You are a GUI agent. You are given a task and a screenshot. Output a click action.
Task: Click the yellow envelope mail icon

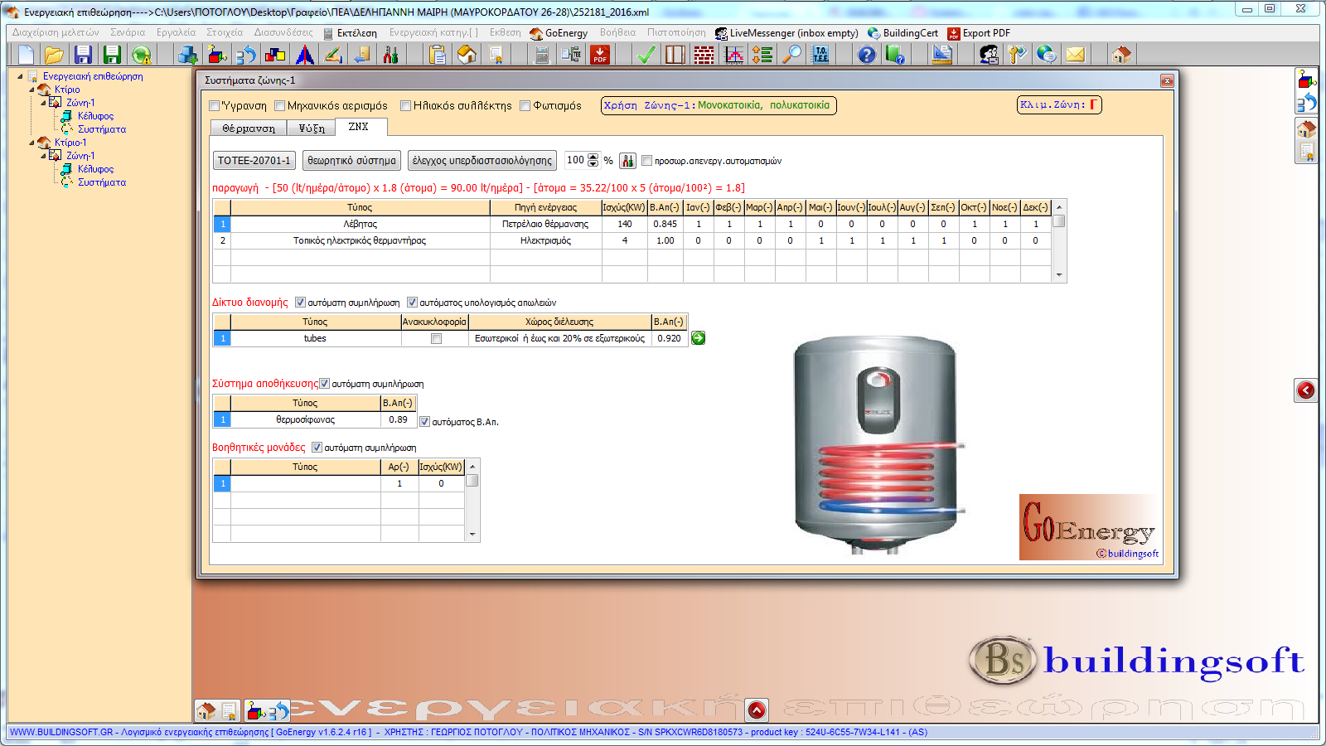click(1075, 55)
